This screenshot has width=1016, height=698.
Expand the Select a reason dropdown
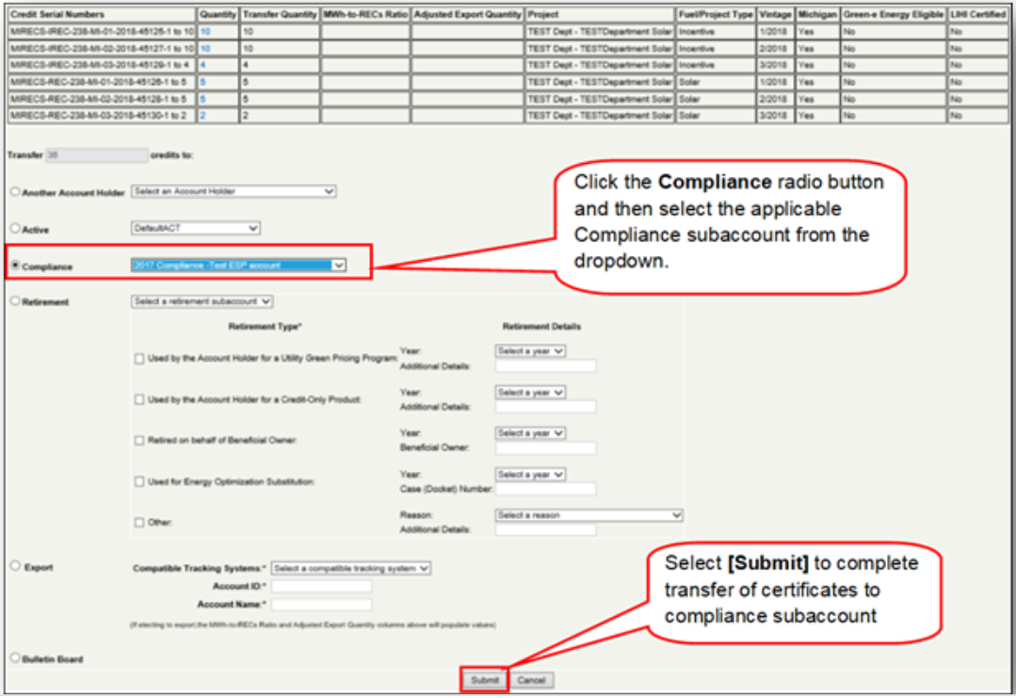[x=589, y=515]
